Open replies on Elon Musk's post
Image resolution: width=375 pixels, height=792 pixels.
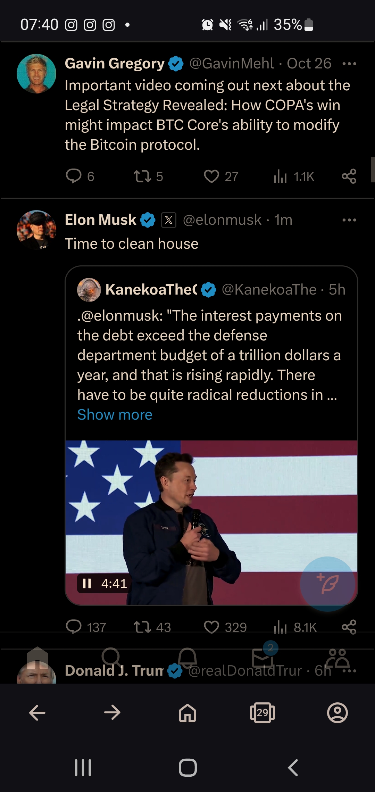click(74, 627)
